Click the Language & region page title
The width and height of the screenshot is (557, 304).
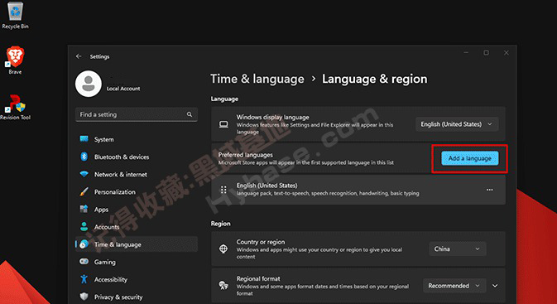coord(374,79)
